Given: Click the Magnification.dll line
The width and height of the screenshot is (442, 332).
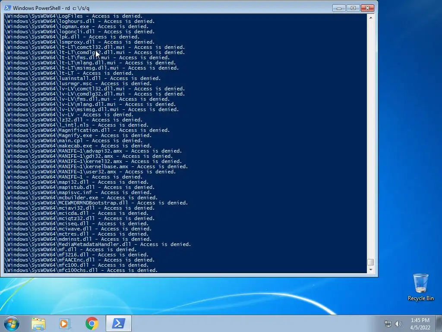Looking at the screenshot, I should (x=87, y=130).
